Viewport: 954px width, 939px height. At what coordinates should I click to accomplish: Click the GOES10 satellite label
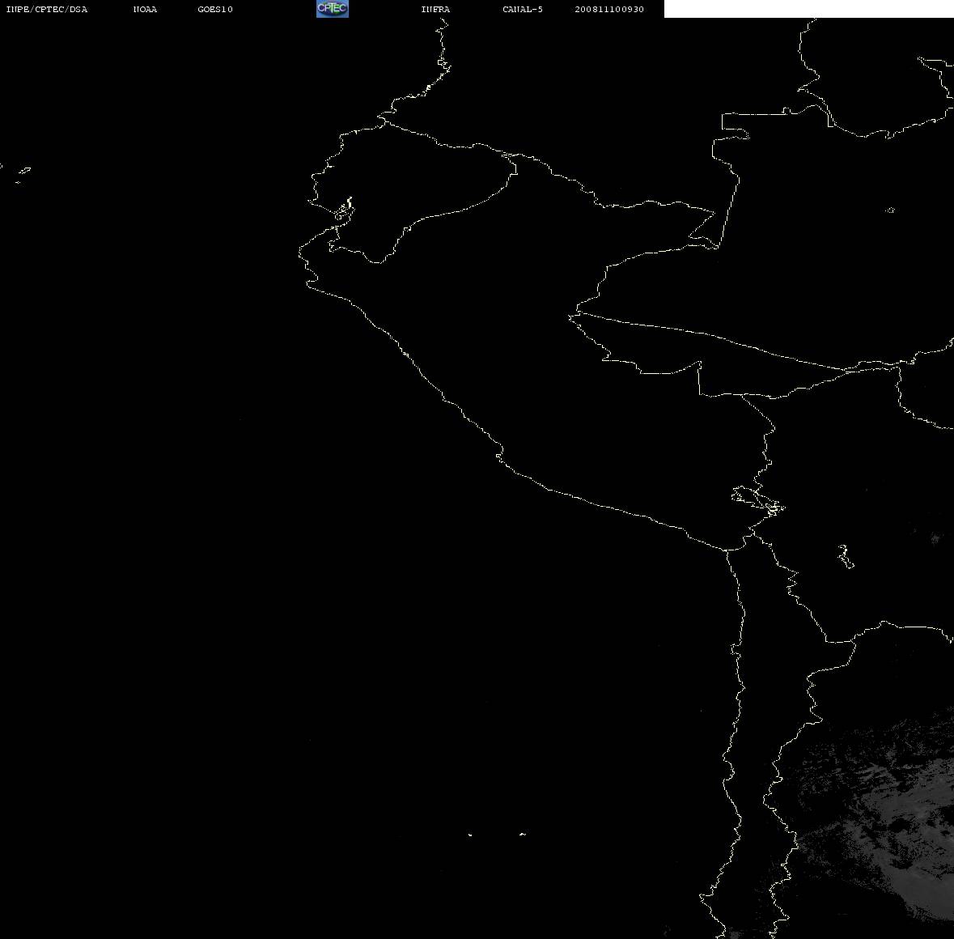215,9
